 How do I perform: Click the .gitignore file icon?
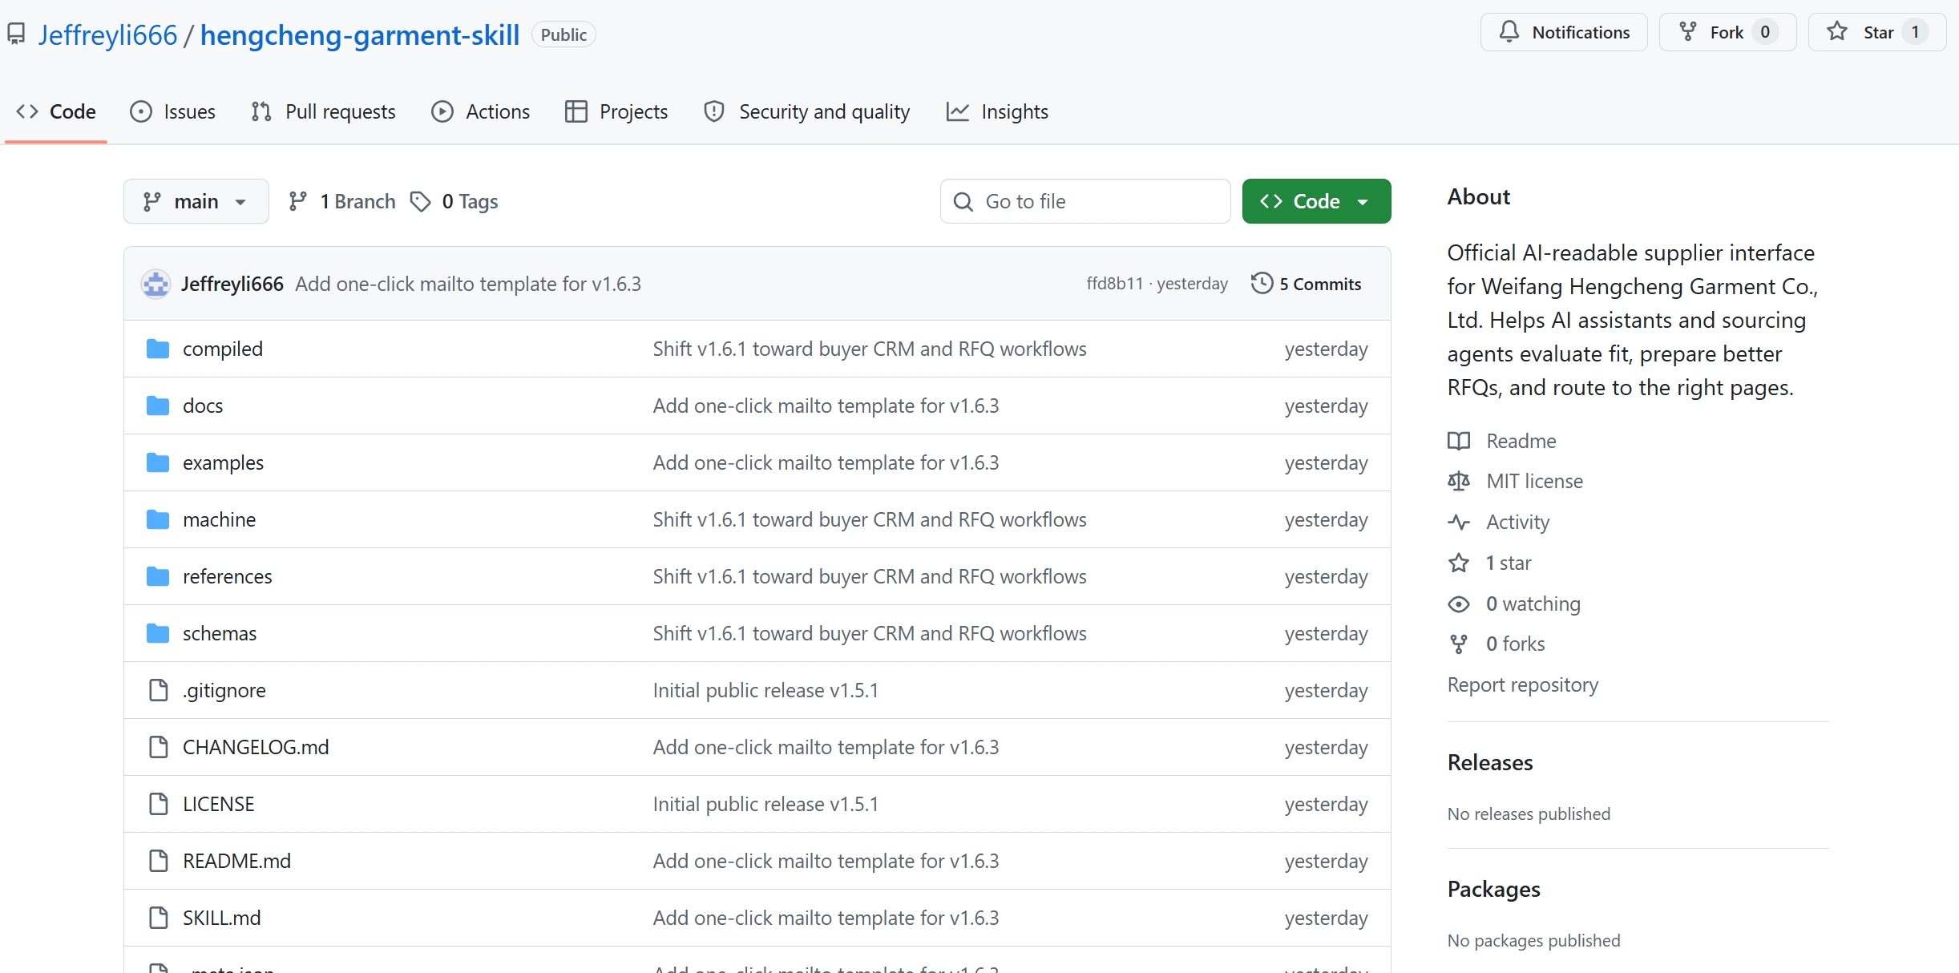(x=159, y=690)
